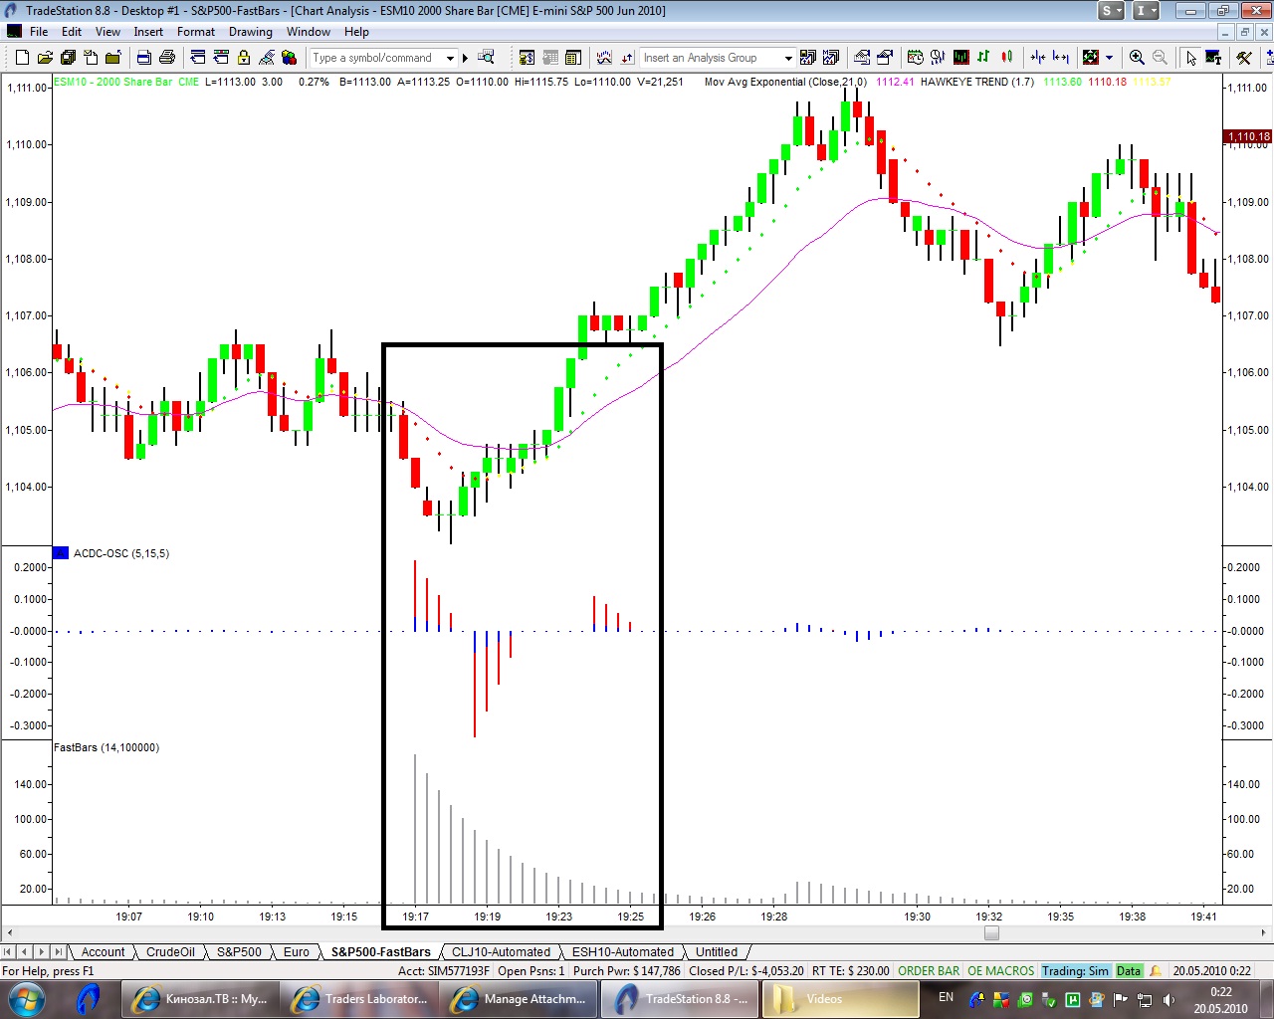This screenshot has width=1274, height=1019.
Task: Click the save desktop icon in toolbar
Action: tap(67, 58)
